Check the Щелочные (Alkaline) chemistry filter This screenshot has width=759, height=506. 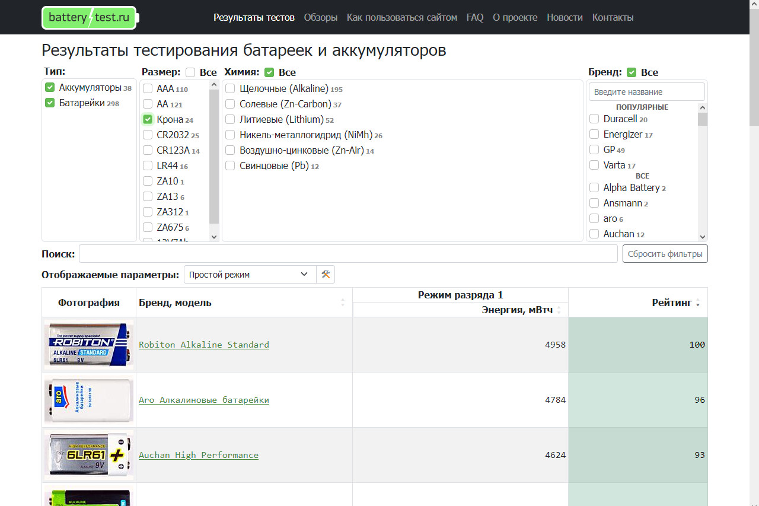click(229, 88)
